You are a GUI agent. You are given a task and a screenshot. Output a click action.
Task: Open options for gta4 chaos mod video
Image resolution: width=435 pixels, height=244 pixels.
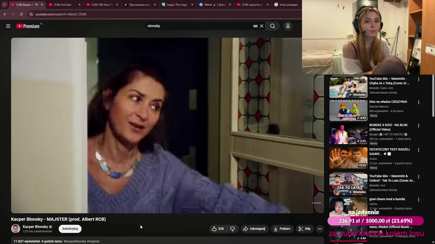419,200
